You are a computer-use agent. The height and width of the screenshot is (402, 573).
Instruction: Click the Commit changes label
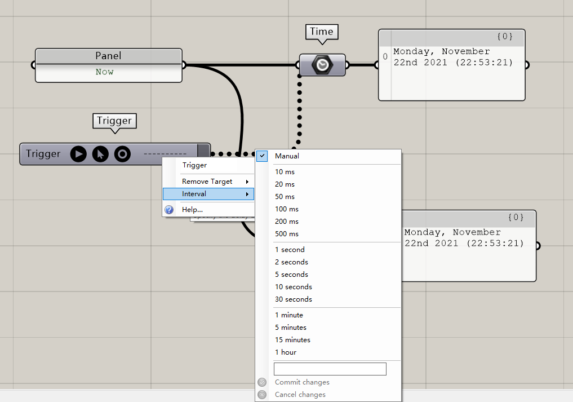tap(302, 382)
